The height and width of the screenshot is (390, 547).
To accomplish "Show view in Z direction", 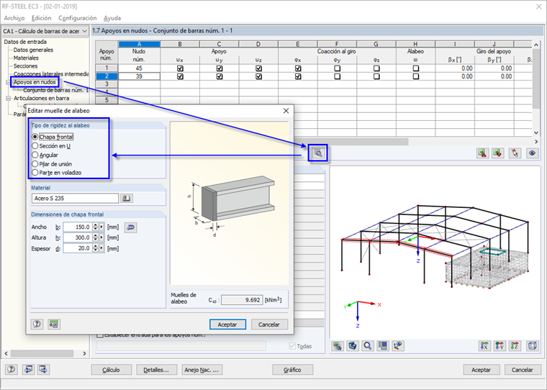I will pyautogui.click(x=515, y=345).
